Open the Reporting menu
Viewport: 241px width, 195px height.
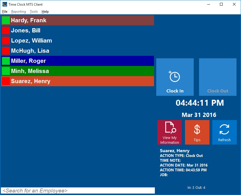click(19, 12)
